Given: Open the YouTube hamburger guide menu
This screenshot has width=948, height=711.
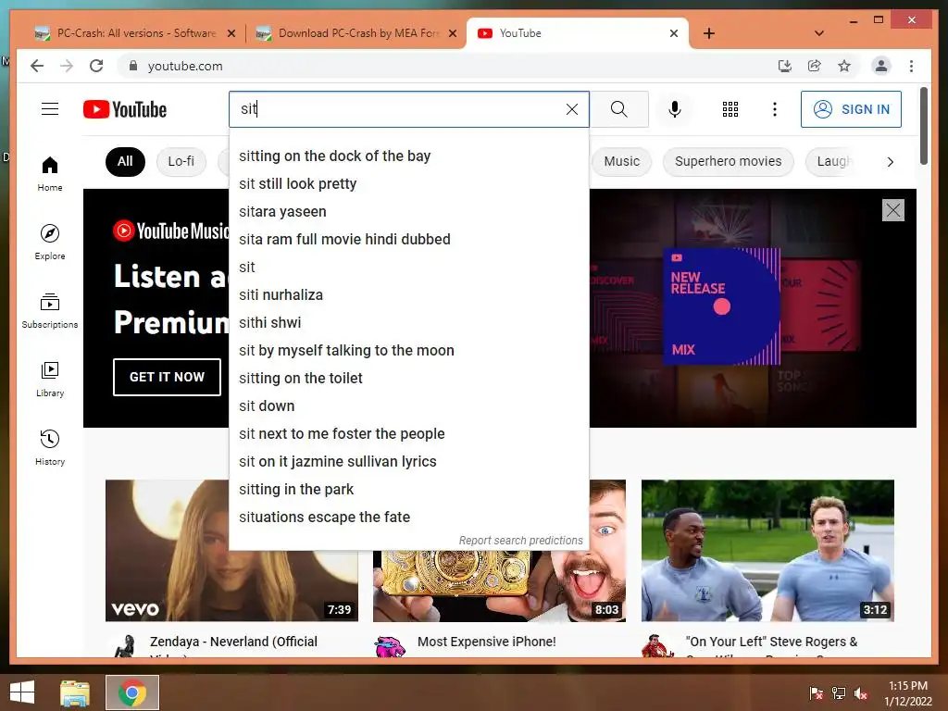Looking at the screenshot, I should point(50,109).
